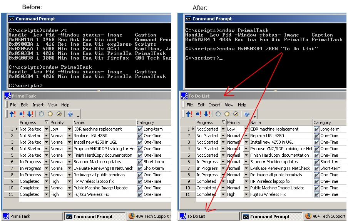
Task: Click Command Prompt taskbar button in After screenshot
Action: coord(272,217)
